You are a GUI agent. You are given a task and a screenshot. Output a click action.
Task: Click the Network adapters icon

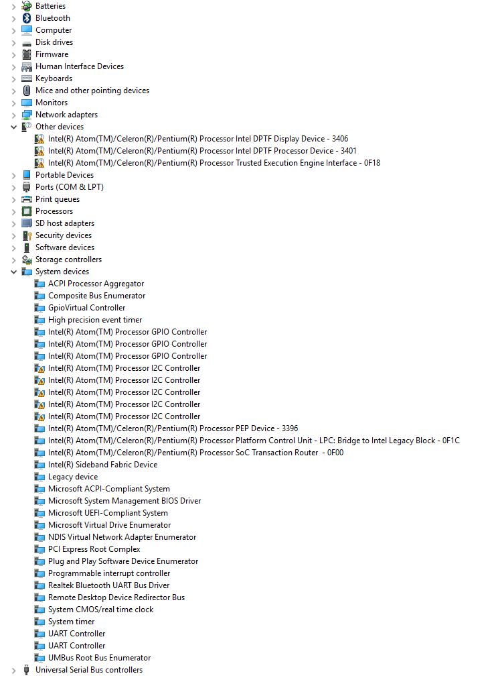pos(27,115)
